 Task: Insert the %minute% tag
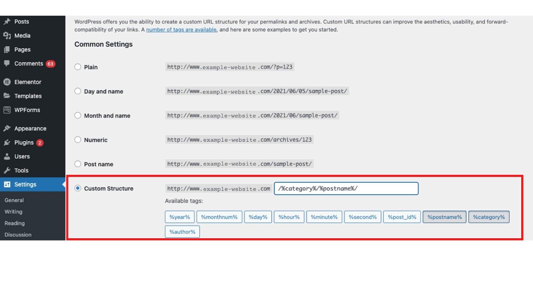click(x=324, y=217)
